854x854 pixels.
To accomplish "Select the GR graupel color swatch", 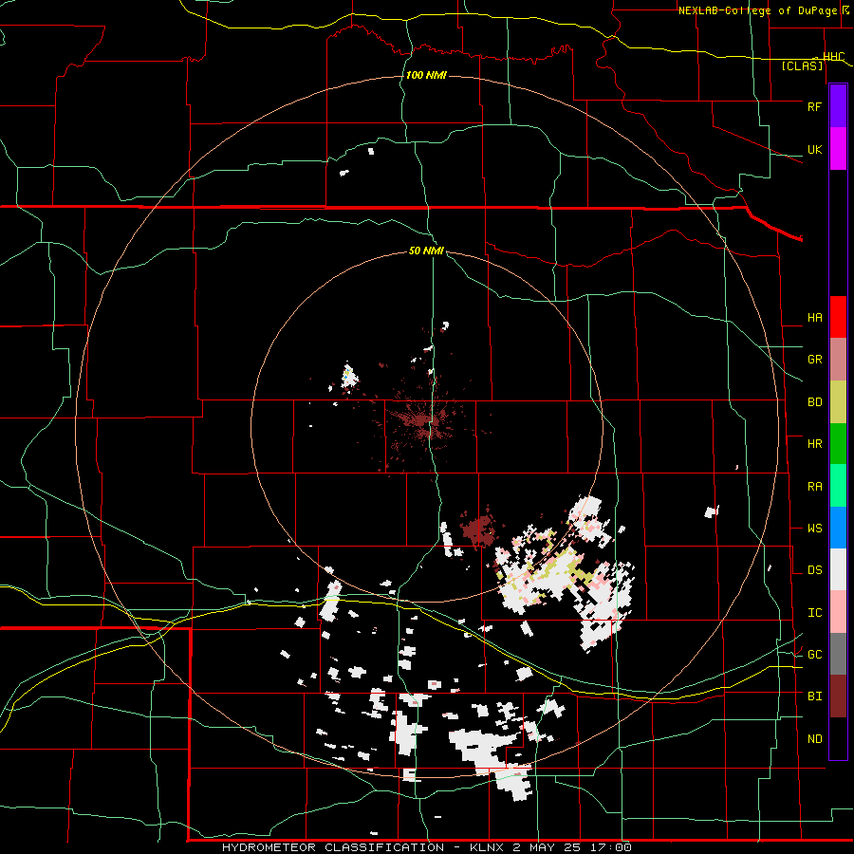I will pyautogui.click(x=838, y=360).
